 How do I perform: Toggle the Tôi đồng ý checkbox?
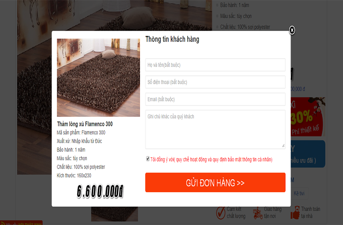click(x=148, y=159)
